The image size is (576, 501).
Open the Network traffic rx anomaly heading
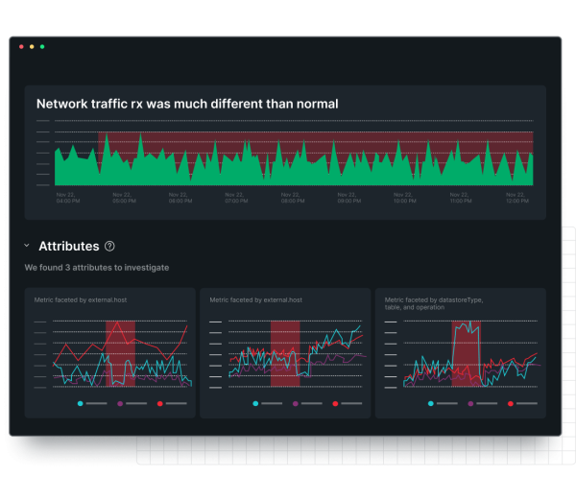(187, 103)
